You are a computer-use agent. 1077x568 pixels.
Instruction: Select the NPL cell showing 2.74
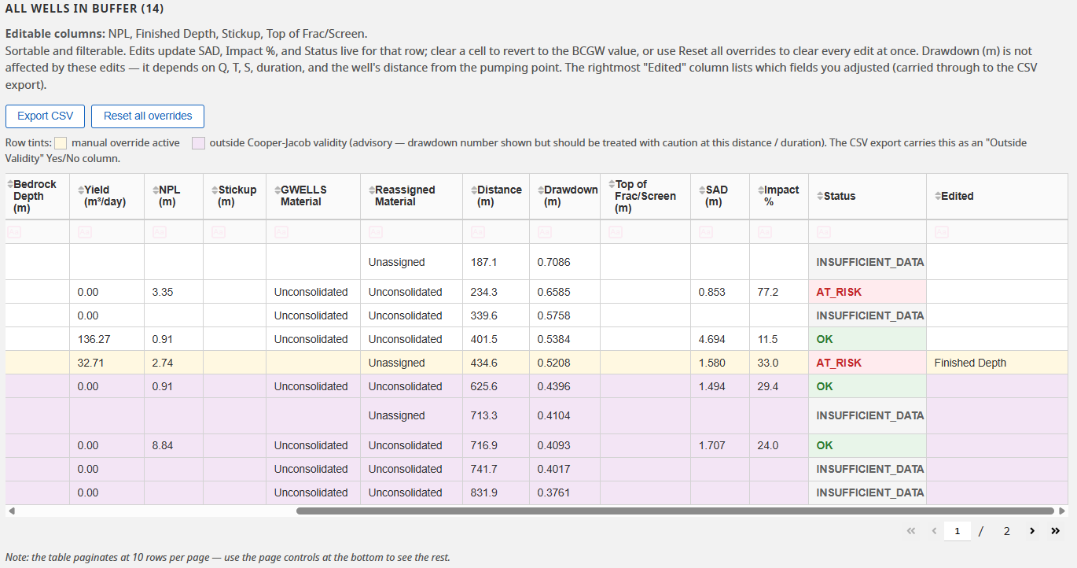[x=174, y=363]
